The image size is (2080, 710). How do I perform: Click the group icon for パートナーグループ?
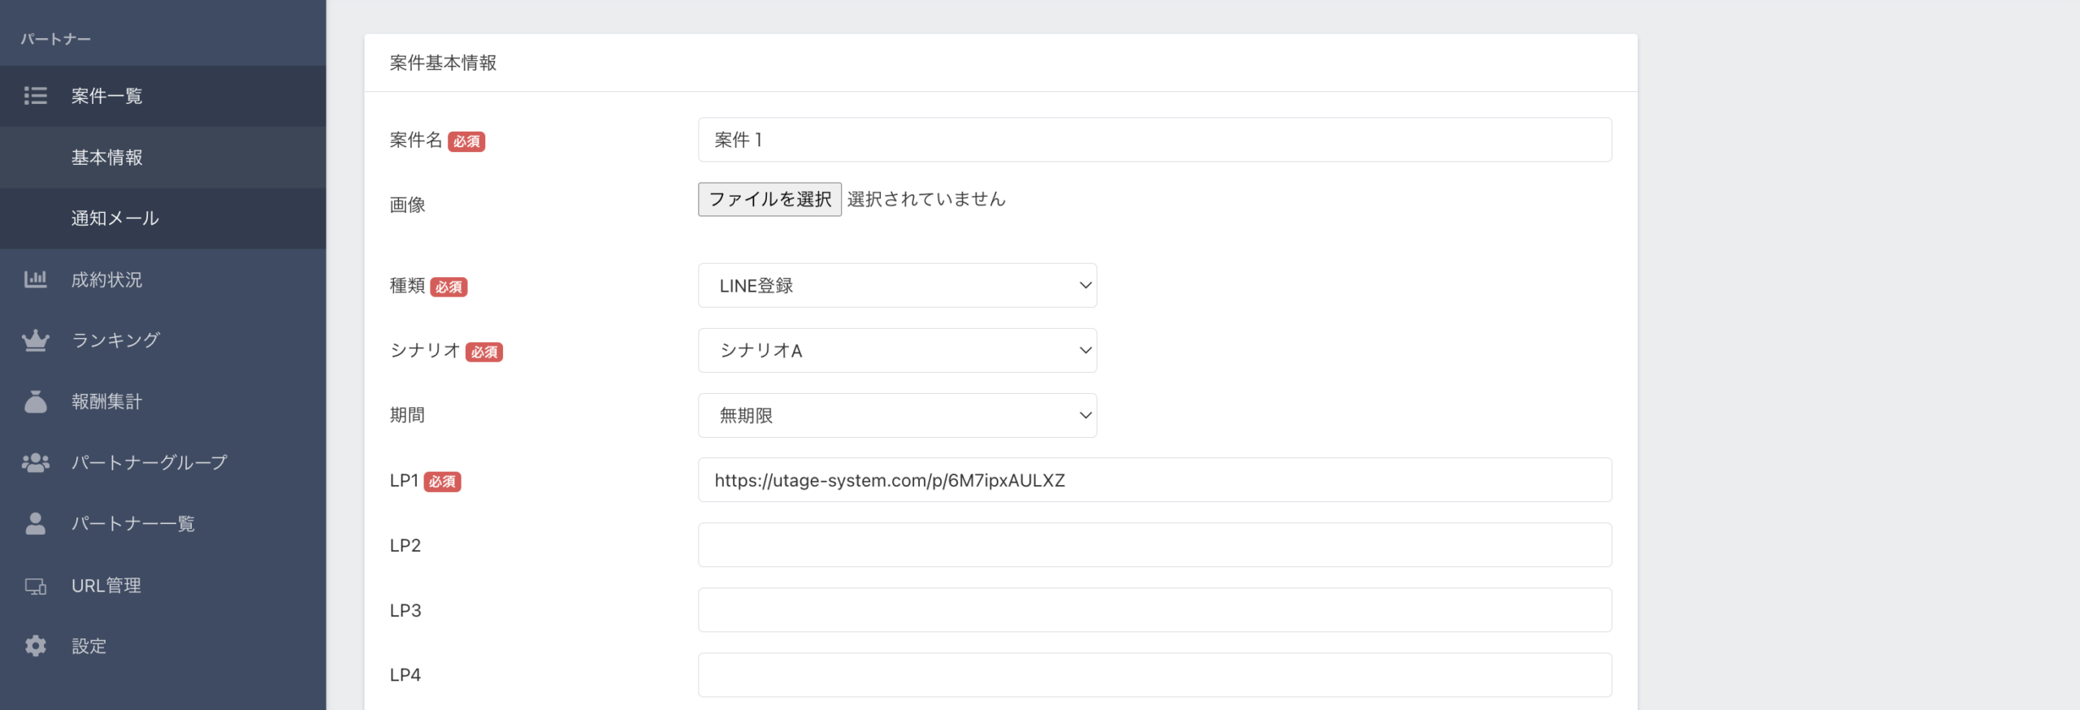coord(35,462)
